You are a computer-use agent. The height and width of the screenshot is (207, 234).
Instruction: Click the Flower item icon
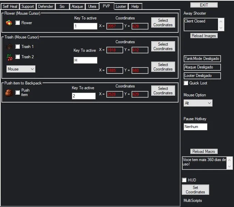tap(9, 23)
